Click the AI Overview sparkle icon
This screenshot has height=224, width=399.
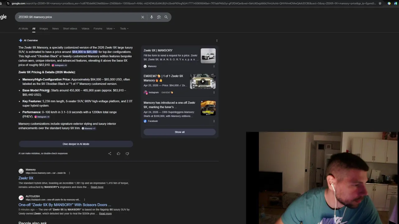[21, 40]
